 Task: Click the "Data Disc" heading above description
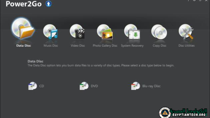point(35,61)
